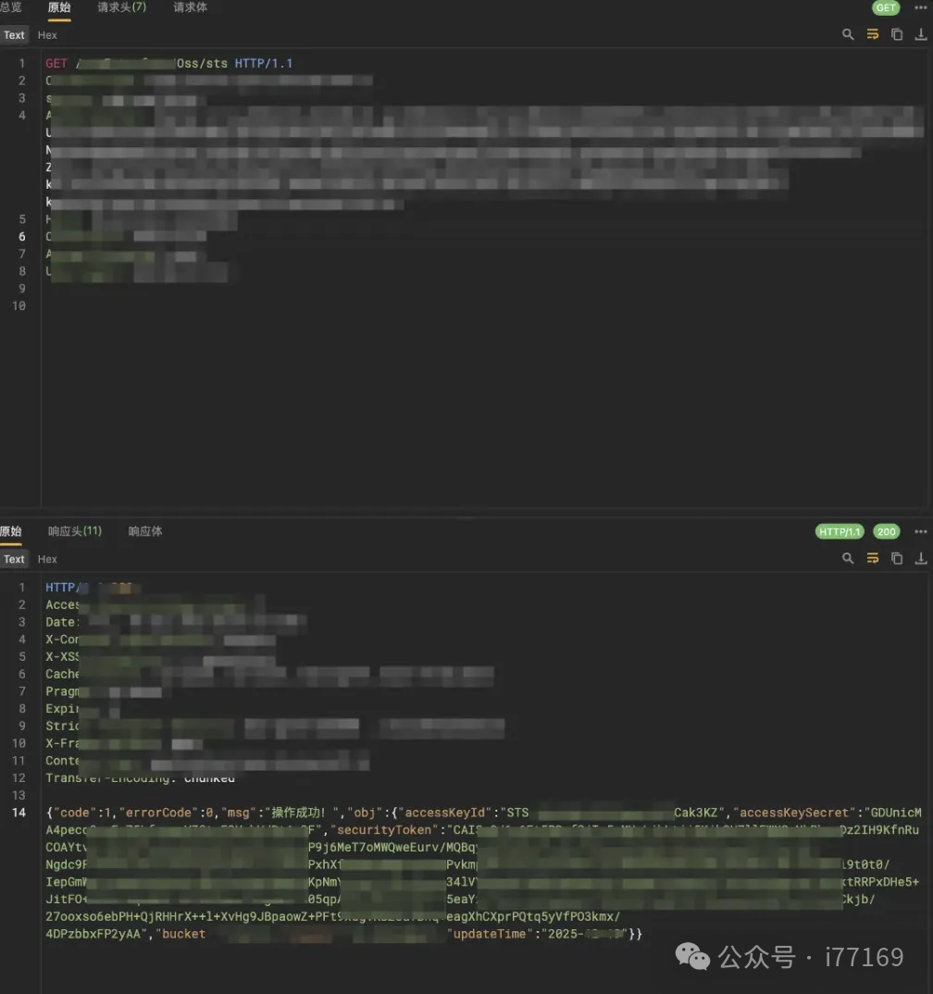Open the 响应头(11) tab
This screenshot has width=933, height=994.
(75, 531)
